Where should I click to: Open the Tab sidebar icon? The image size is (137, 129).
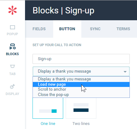click(13, 66)
